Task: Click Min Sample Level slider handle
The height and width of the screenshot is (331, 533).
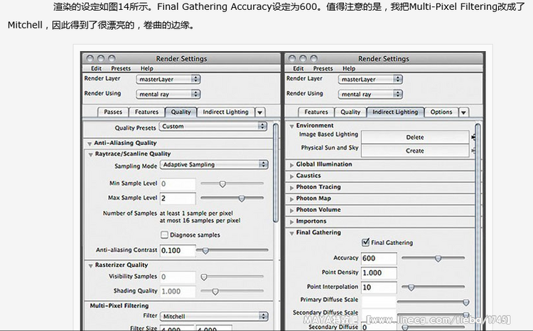Action: [222, 184]
